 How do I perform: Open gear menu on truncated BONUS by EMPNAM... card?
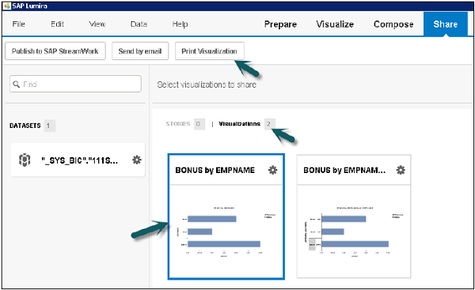click(x=401, y=170)
